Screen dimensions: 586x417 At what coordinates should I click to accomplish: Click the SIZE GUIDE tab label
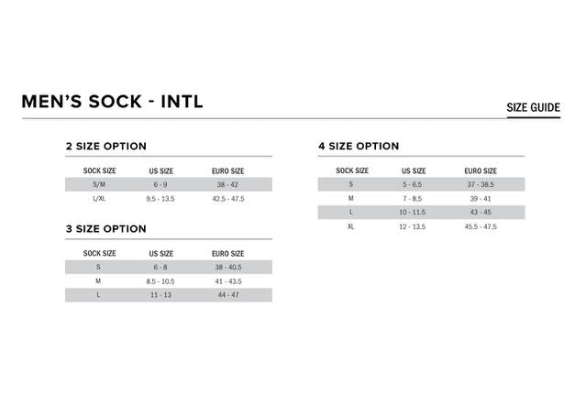tap(533, 107)
